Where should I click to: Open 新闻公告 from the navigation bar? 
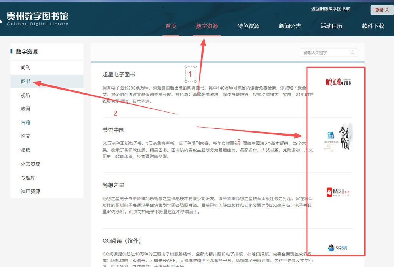click(290, 26)
